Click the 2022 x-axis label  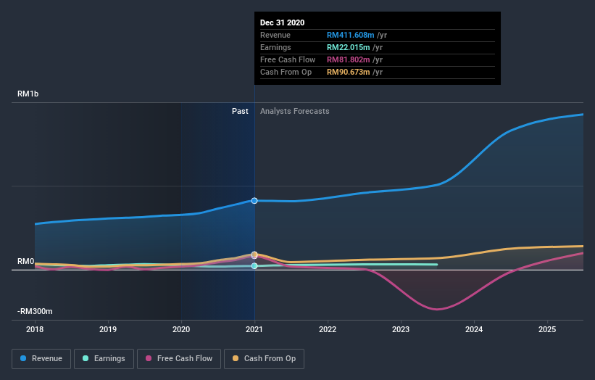point(328,329)
